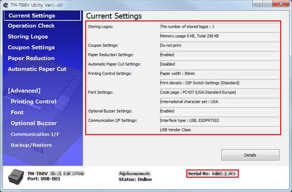The width and height of the screenshot is (292, 192).
Task: Click the Details button
Action: (x=250, y=155)
